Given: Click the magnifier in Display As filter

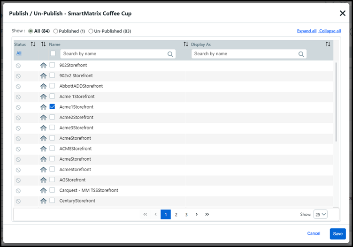Looking at the screenshot, I should [301, 54].
